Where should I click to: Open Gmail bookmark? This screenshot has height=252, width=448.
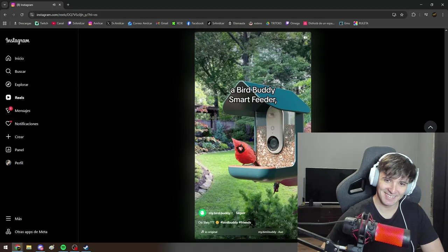pos(162,23)
